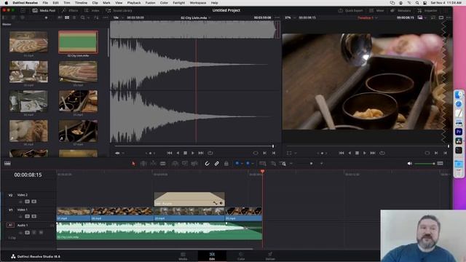Click the Quick Export button
Image resolution: width=466 pixels, height=262 pixels.
(351, 10)
